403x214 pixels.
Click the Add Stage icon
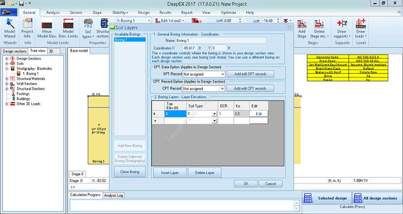click(x=302, y=28)
